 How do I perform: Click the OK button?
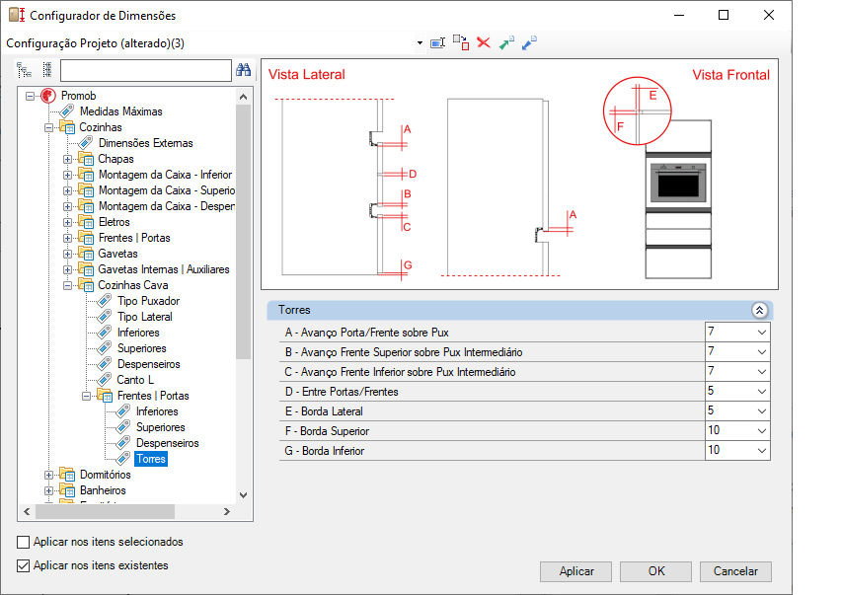[656, 571]
